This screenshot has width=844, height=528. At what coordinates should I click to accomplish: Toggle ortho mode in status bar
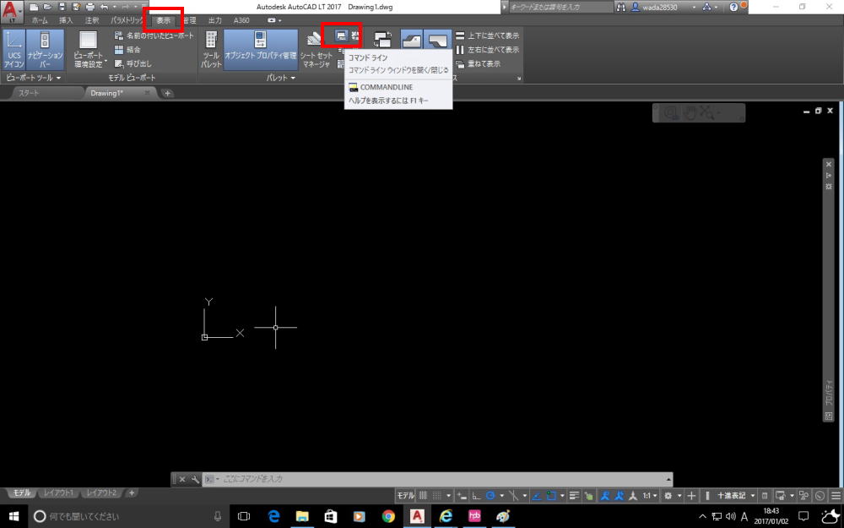point(476,496)
